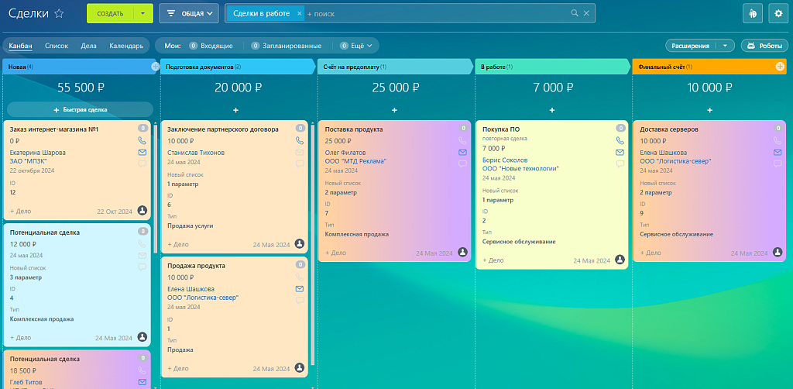Click the Быстрая сделка button
Screen dimensions: 793x389
[x=81, y=110]
